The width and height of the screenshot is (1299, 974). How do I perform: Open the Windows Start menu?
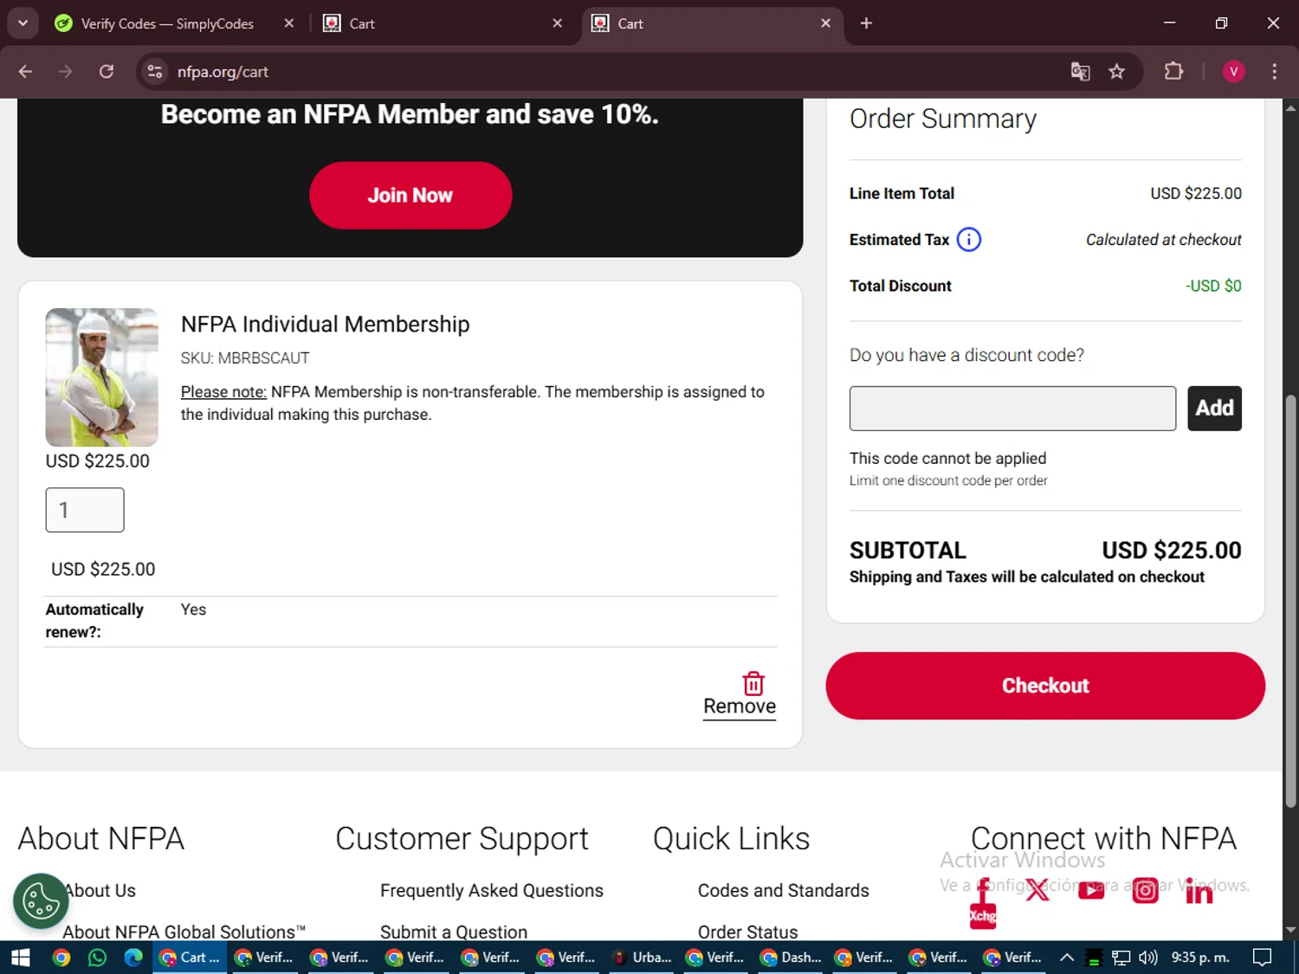tap(21, 958)
